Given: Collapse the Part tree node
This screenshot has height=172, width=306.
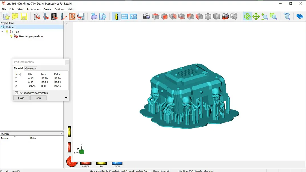Looking at the screenshot, I should coord(2,32).
